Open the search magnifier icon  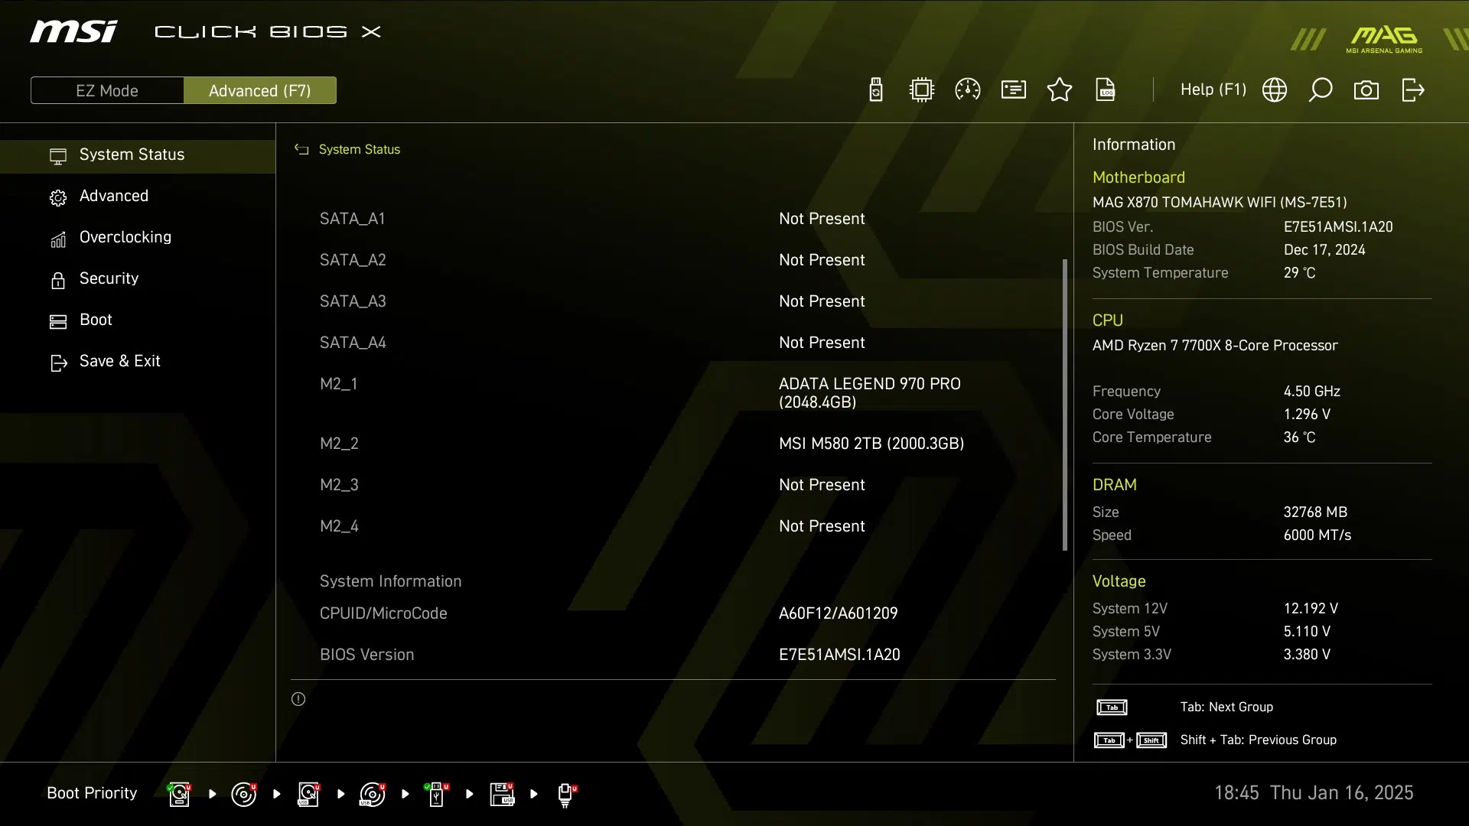coord(1321,90)
